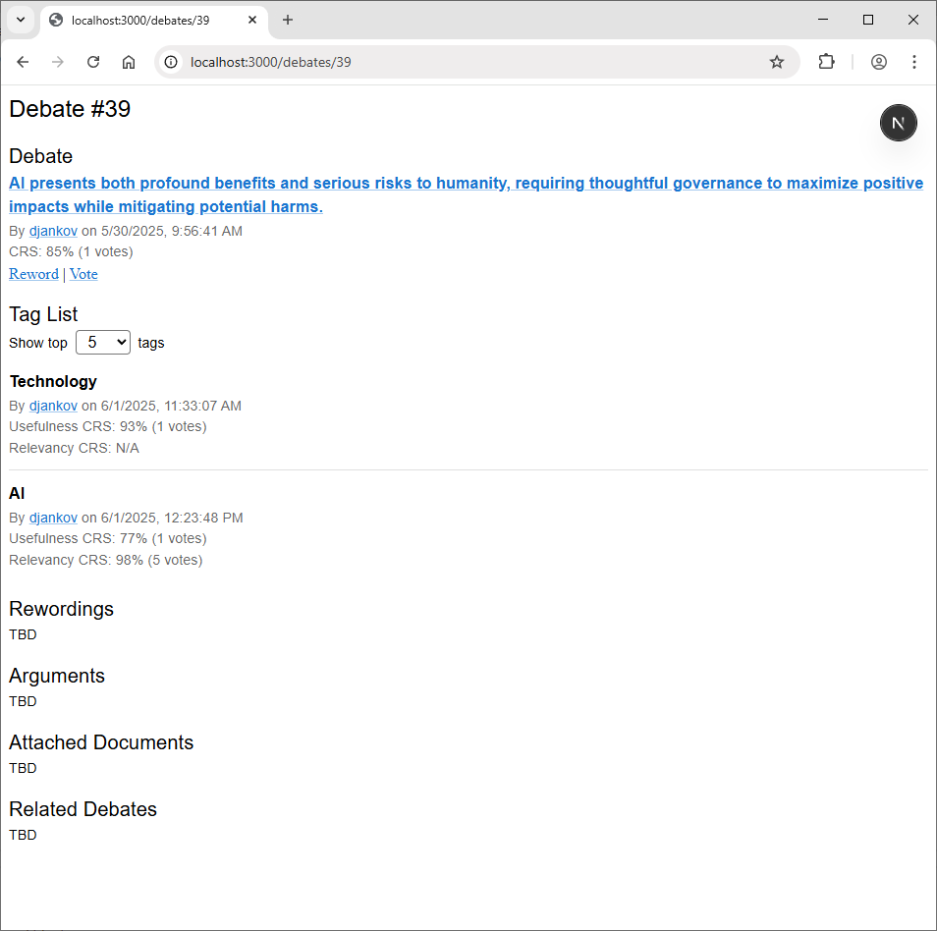Viewport: 937px width, 931px height.
Task: Open djankov profile under debate title
Action: (53, 231)
